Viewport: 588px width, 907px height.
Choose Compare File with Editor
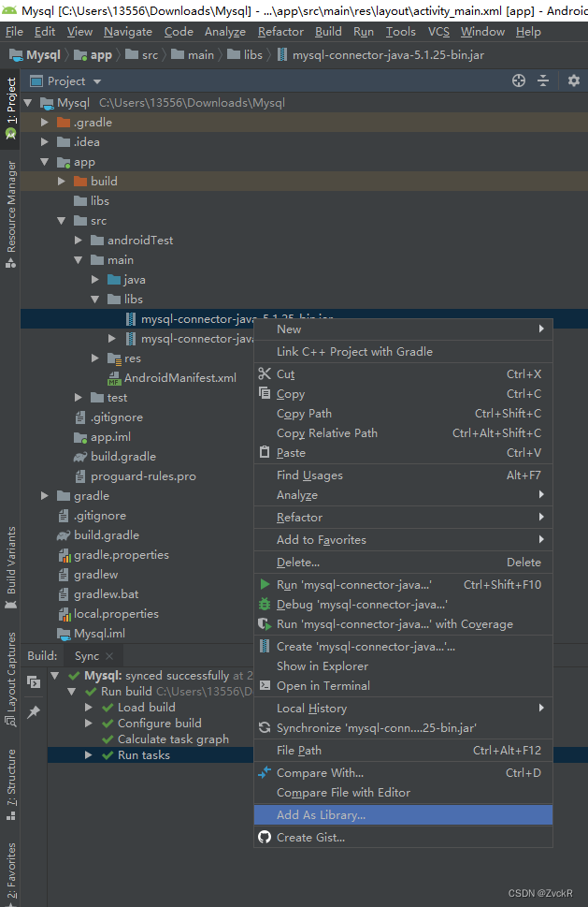403,793
